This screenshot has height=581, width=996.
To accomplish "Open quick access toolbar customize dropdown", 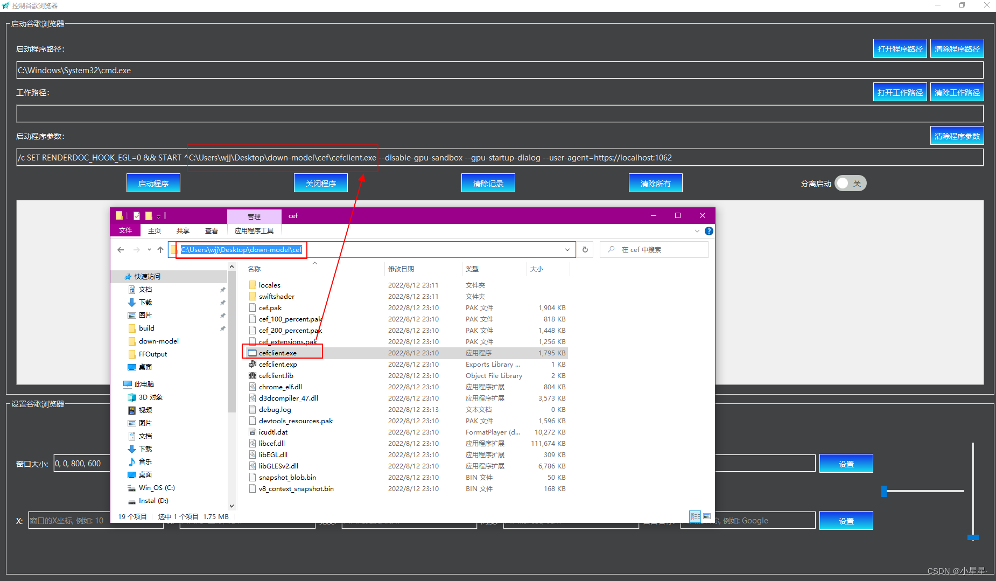I will (x=158, y=216).
